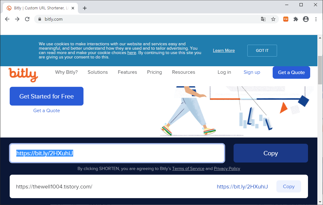Click the 'here' cookie choices link
323x205 pixels.
point(132,53)
